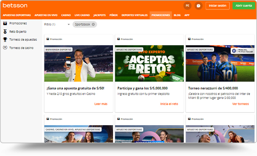The height and width of the screenshot is (156, 257).
Task: Select Live Casino in navigation
Action: [x=82, y=15]
